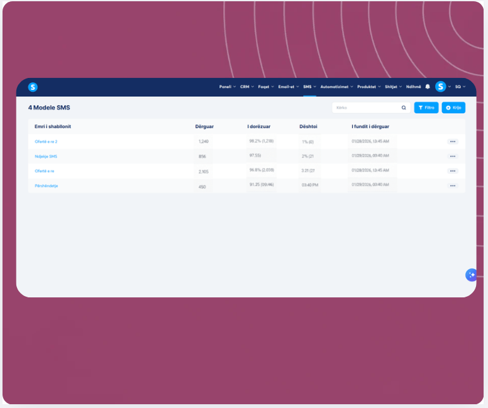The image size is (488, 408).
Task: Open row actions for Ndjekje SMS
Action: pos(453,157)
